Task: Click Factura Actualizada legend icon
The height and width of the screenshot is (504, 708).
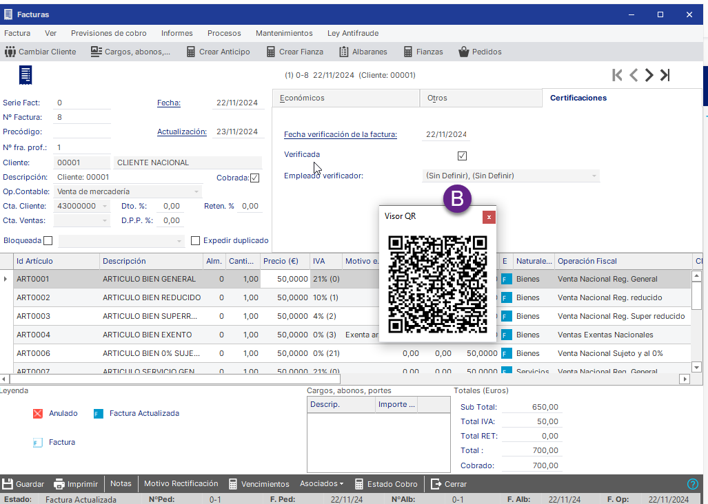Action: (x=99, y=413)
